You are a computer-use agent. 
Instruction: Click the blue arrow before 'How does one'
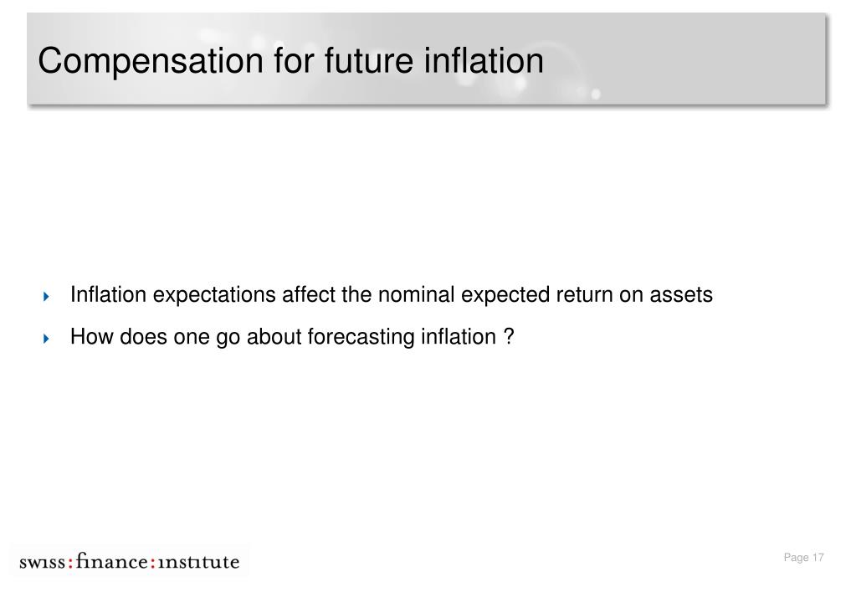point(46,339)
